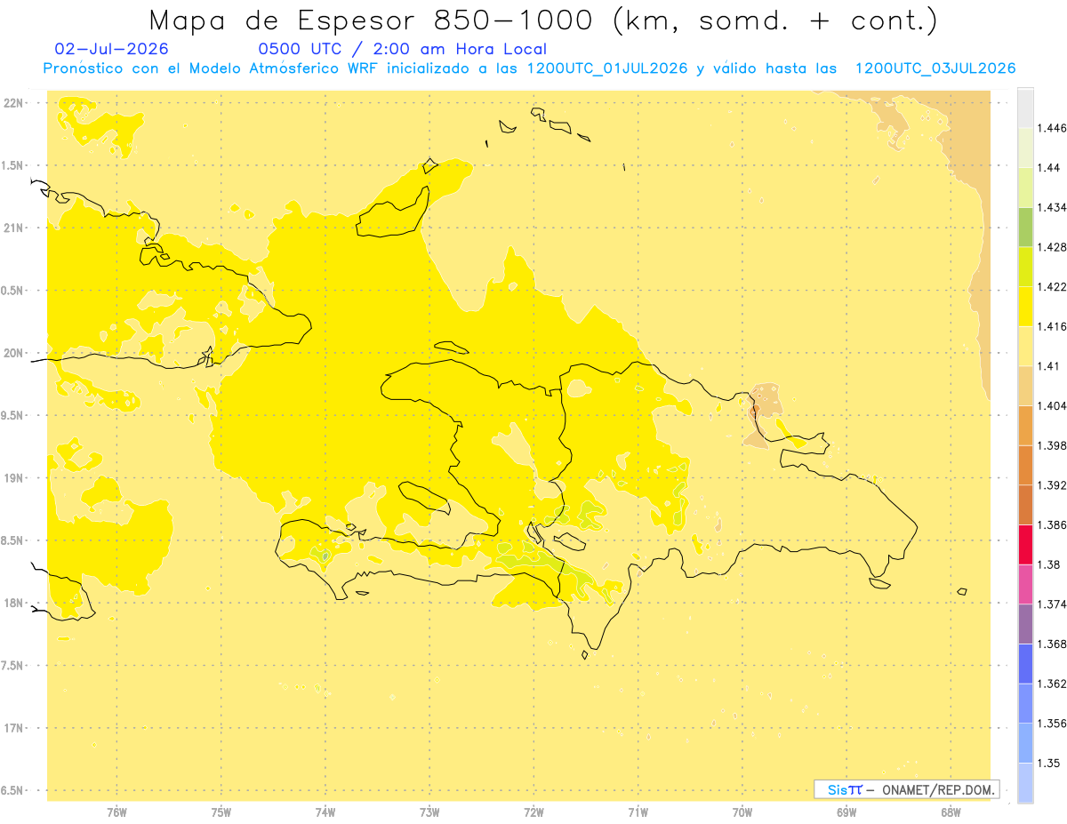Click the legend value '1.356'
The height and width of the screenshot is (824, 1067).
(1052, 724)
